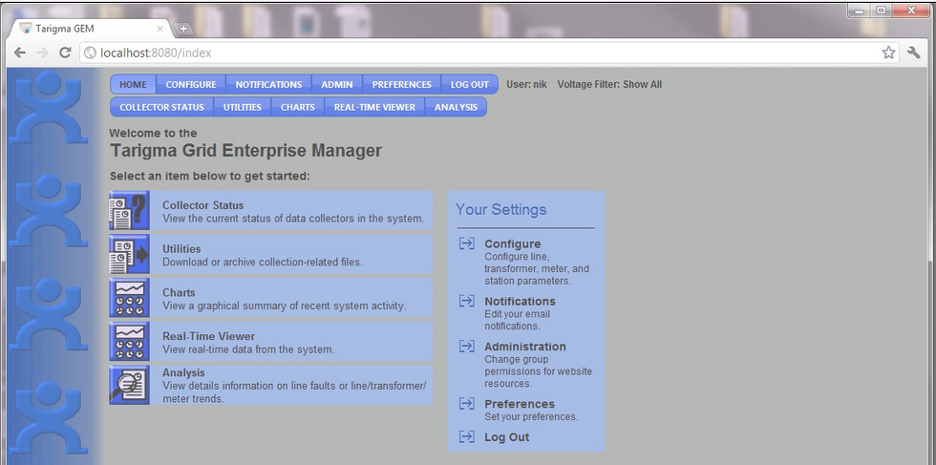Open the Real-Time Viewer title link
Screen dimensions: 936x465
click(208, 336)
